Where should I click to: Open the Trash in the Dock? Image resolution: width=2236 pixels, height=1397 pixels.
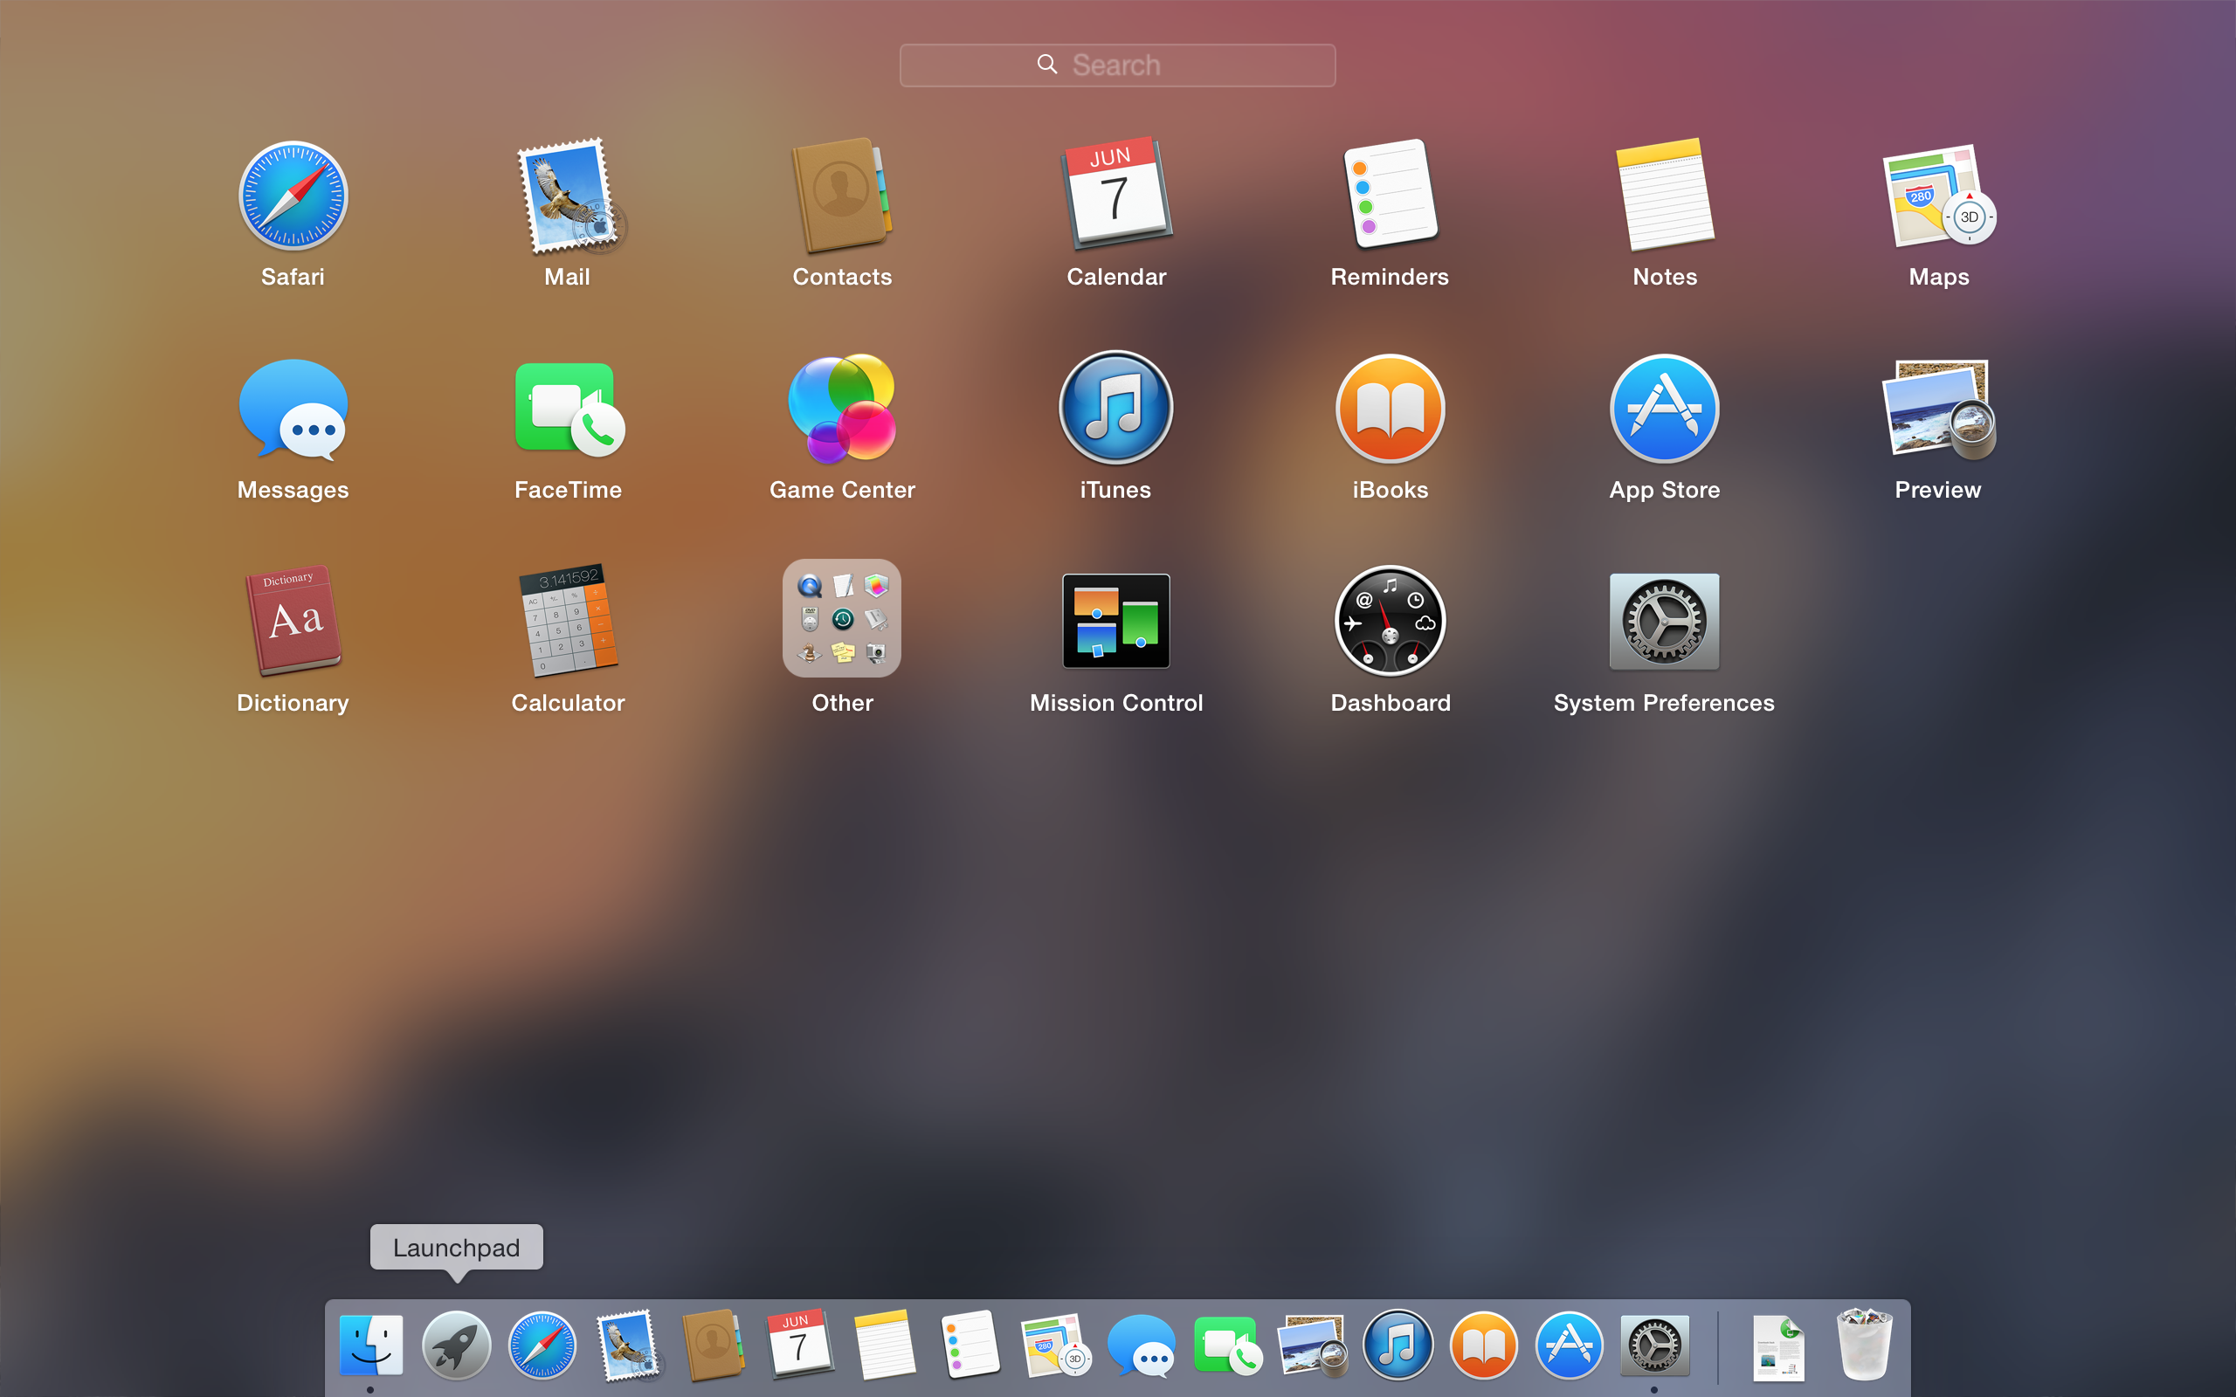1865,1345
